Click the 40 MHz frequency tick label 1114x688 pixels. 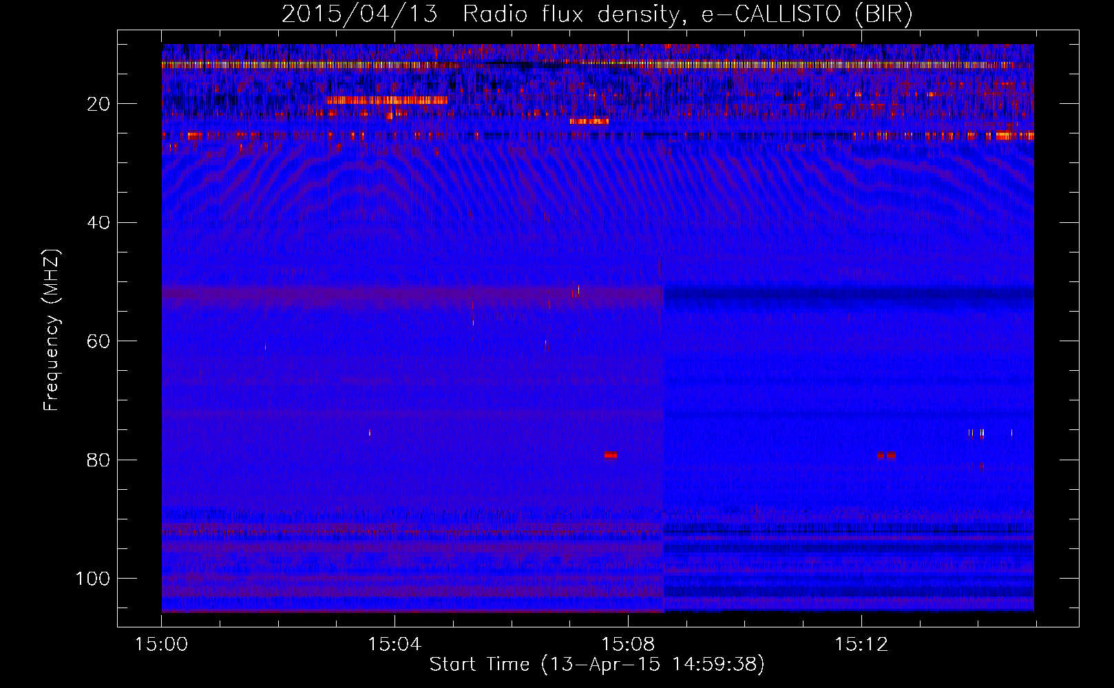tap(99, 223)
